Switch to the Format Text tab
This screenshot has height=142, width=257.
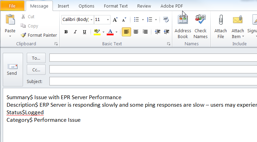click(116, 6)
